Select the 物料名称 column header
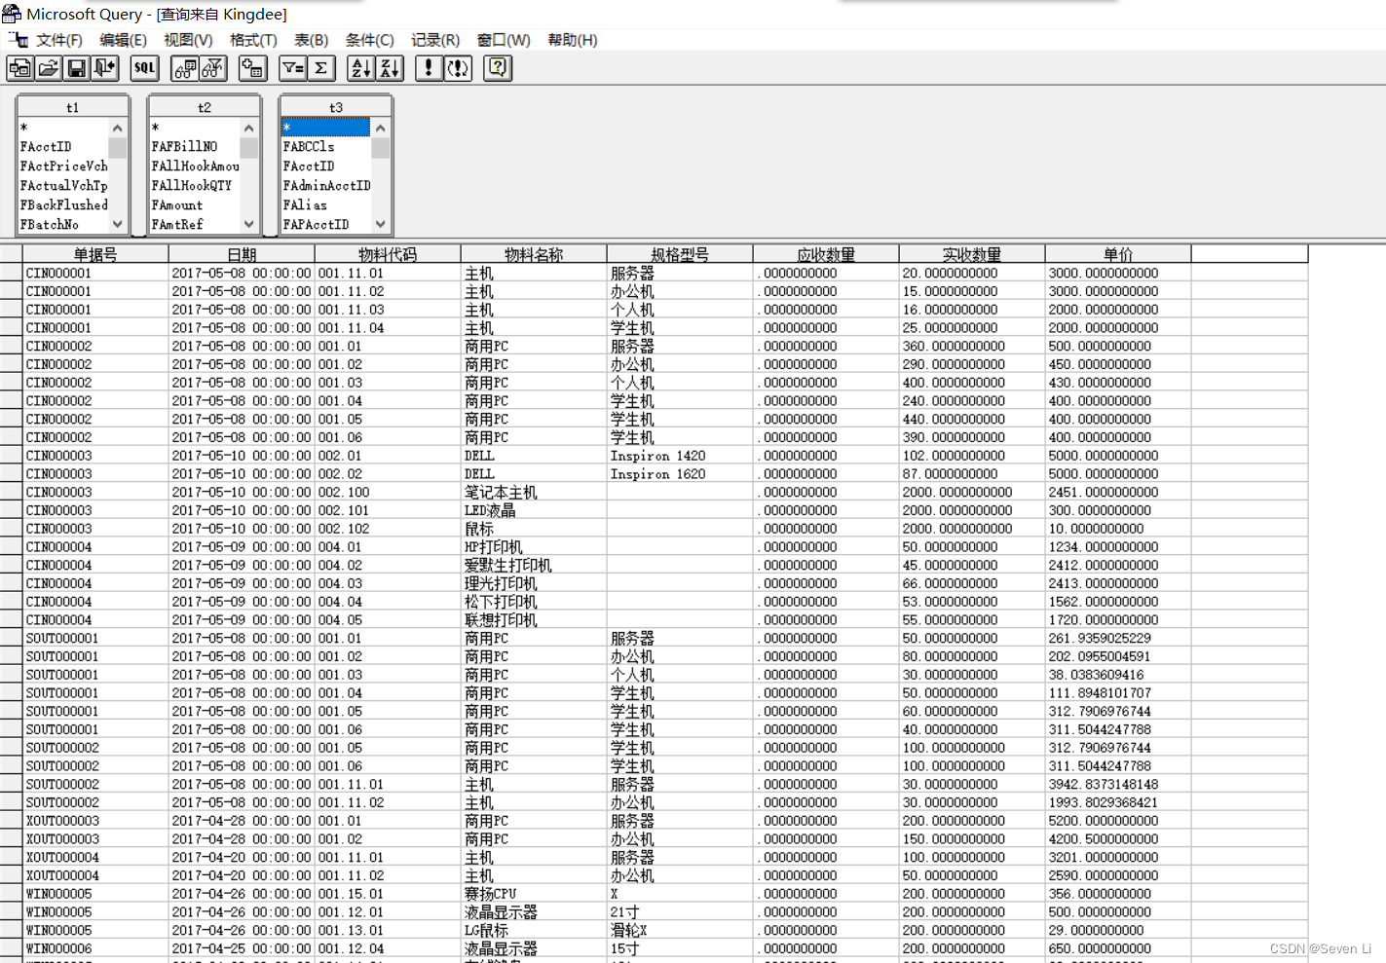 point(534,254)
